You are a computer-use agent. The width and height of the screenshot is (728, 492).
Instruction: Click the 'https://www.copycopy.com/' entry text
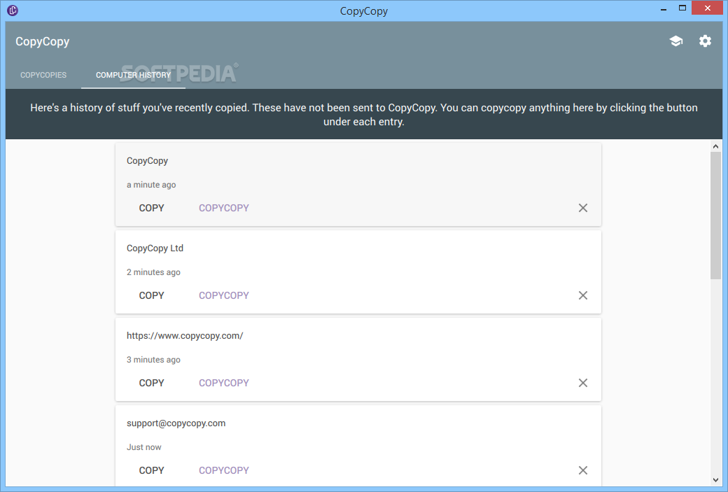coord(185,335)
